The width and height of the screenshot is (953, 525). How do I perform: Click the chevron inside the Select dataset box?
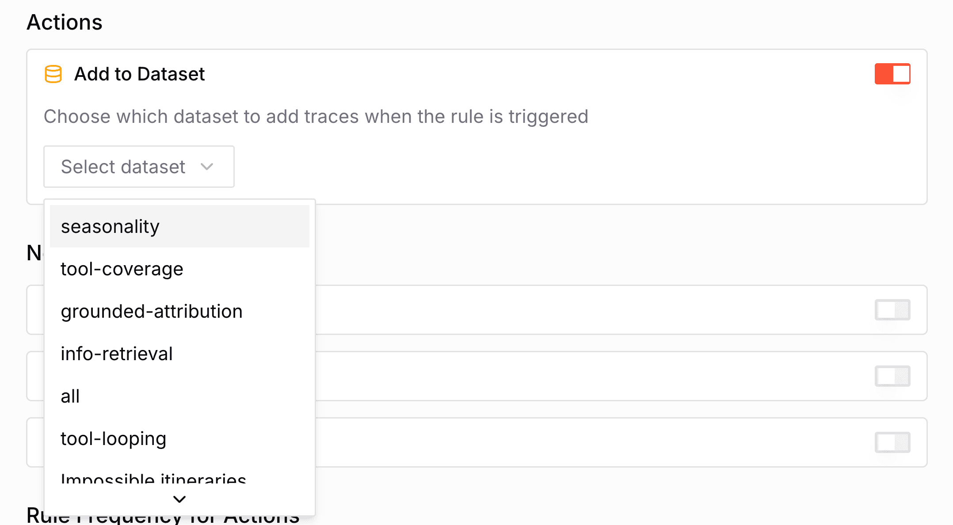[207, 167]
